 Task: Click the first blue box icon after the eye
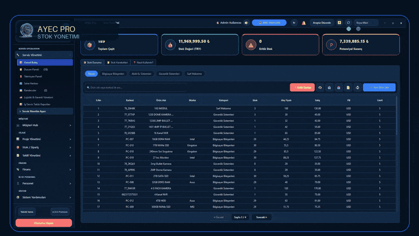(x=329, y=87)
